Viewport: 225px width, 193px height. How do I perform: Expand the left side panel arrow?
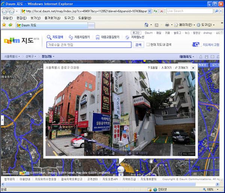2,120
